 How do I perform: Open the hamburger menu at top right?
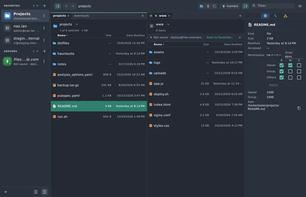click(x=300, y=6)
